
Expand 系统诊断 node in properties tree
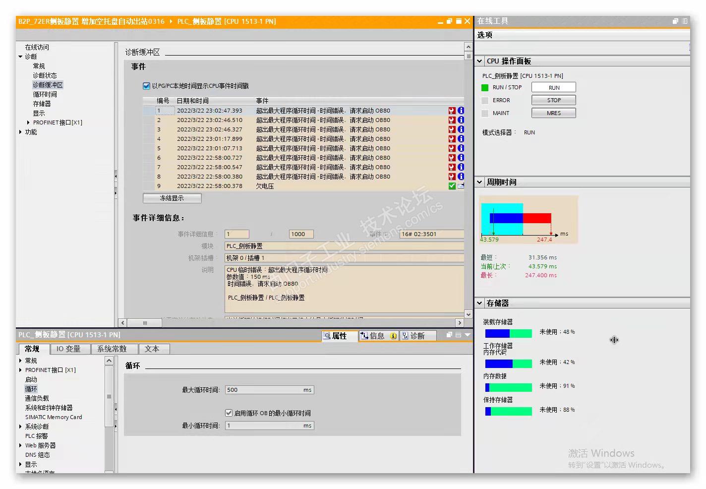[x=20, y=427]
